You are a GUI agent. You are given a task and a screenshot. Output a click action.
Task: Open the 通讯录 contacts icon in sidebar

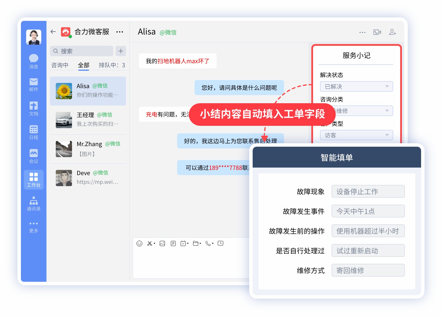(x=33, y=203)
